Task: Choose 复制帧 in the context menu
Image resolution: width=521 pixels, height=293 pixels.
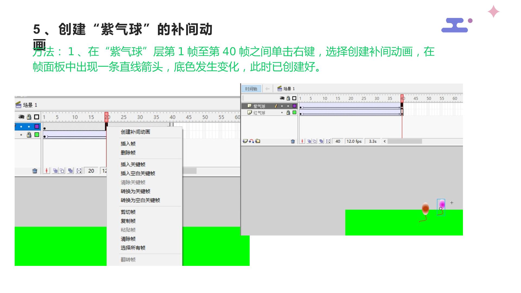Action: 128,221
